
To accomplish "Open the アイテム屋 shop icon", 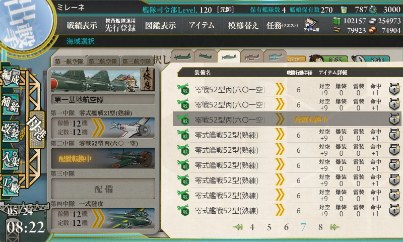I will 311,25.
